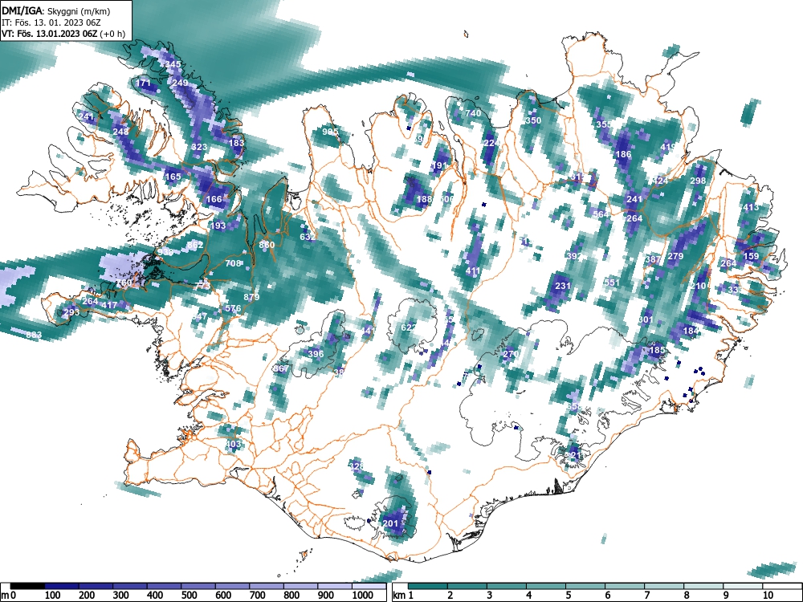
Task: Click the 424 visibility value on the map
Action: [660, 181]
